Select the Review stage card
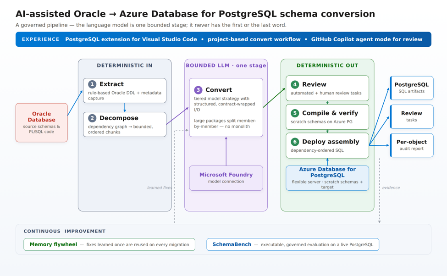 click(x=327, y=88)
